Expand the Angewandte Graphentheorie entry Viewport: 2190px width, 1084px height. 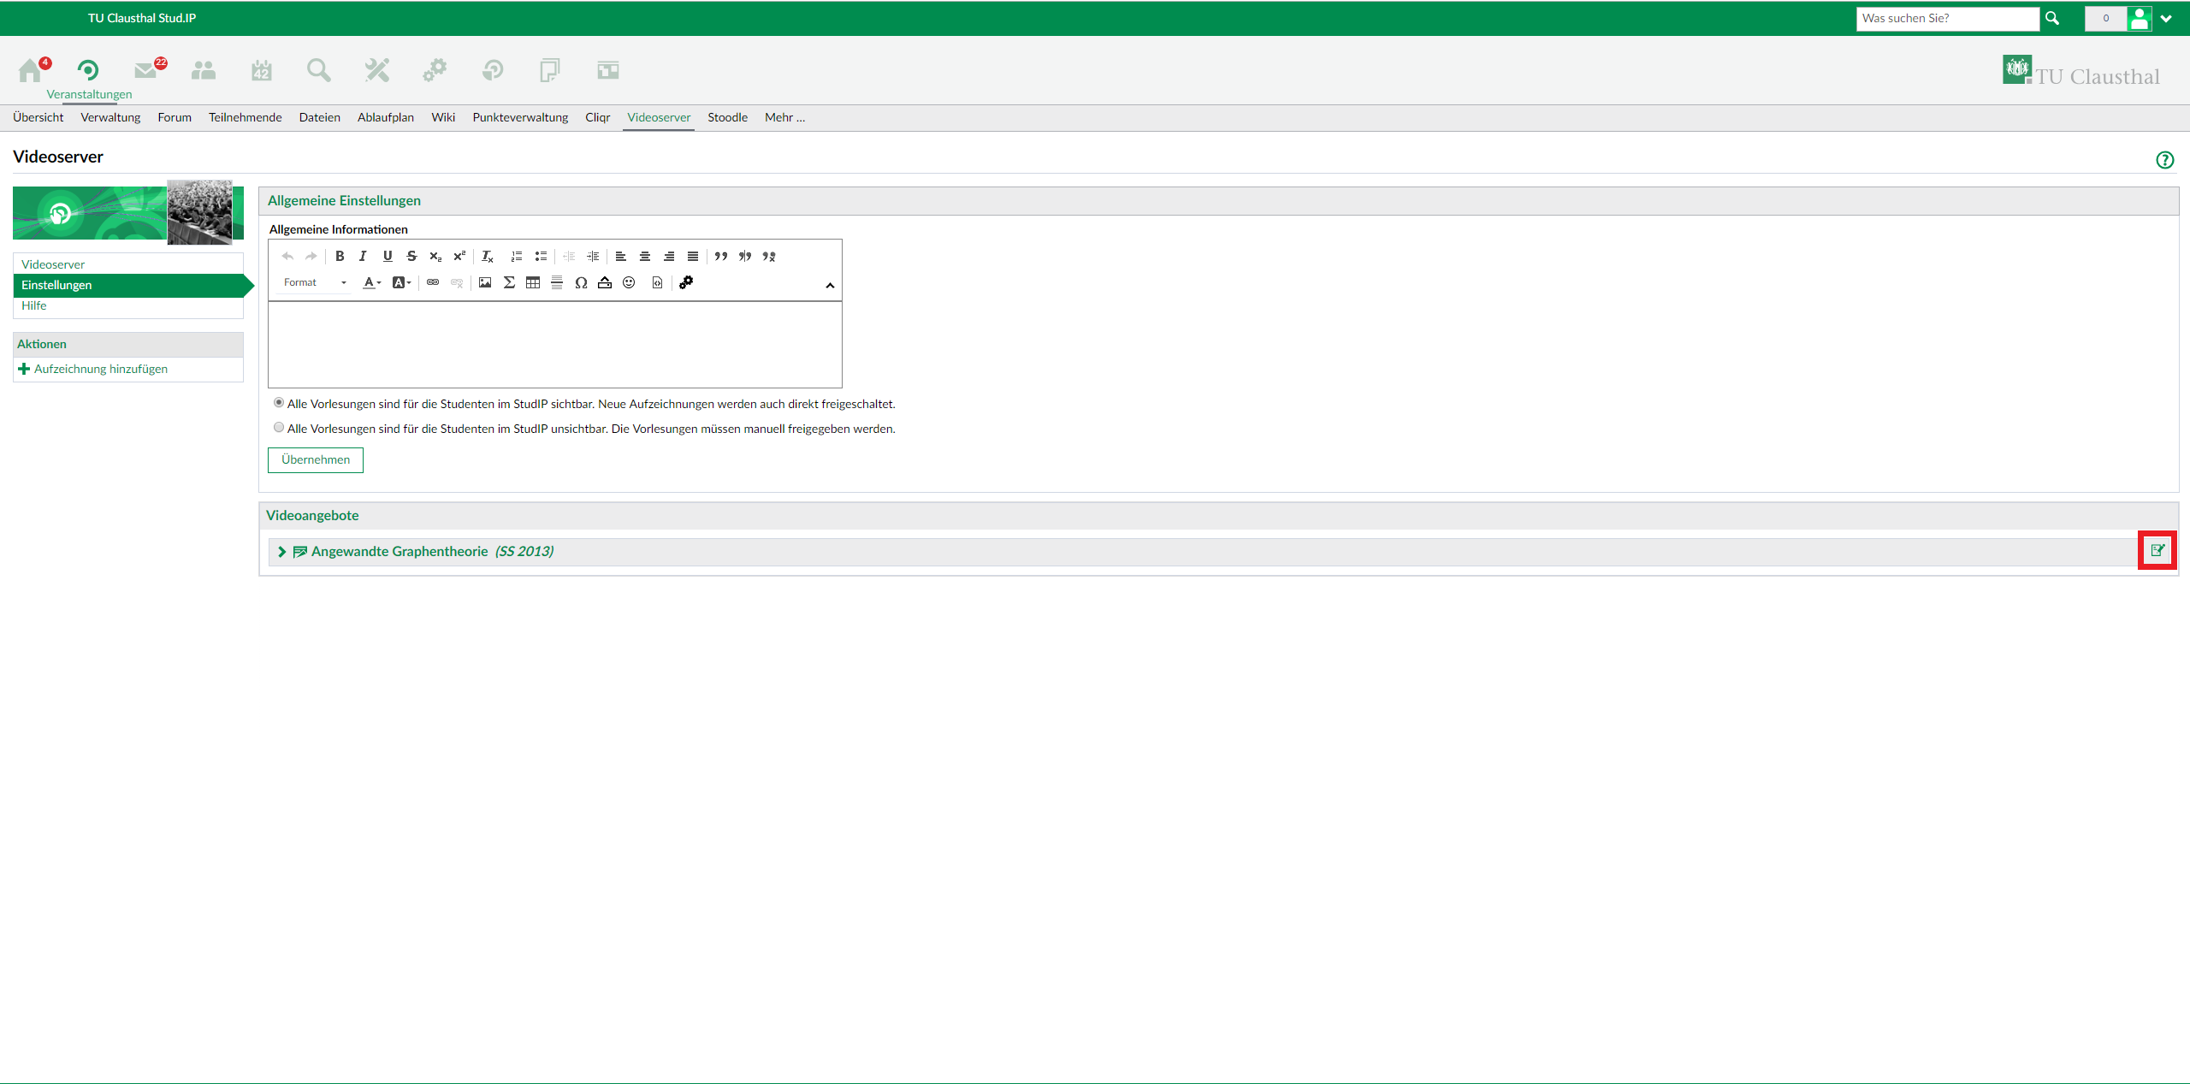click(x=281, y=552)
